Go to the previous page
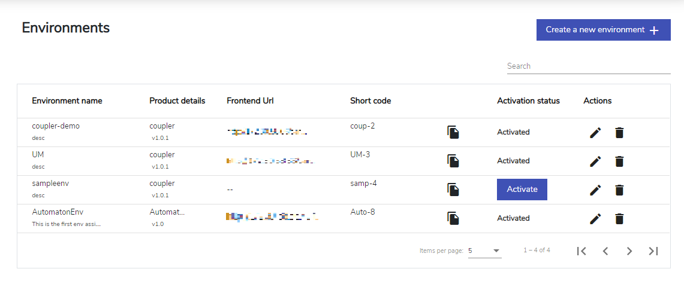Screen dimensions: 684x284 (x=605, y=251)
